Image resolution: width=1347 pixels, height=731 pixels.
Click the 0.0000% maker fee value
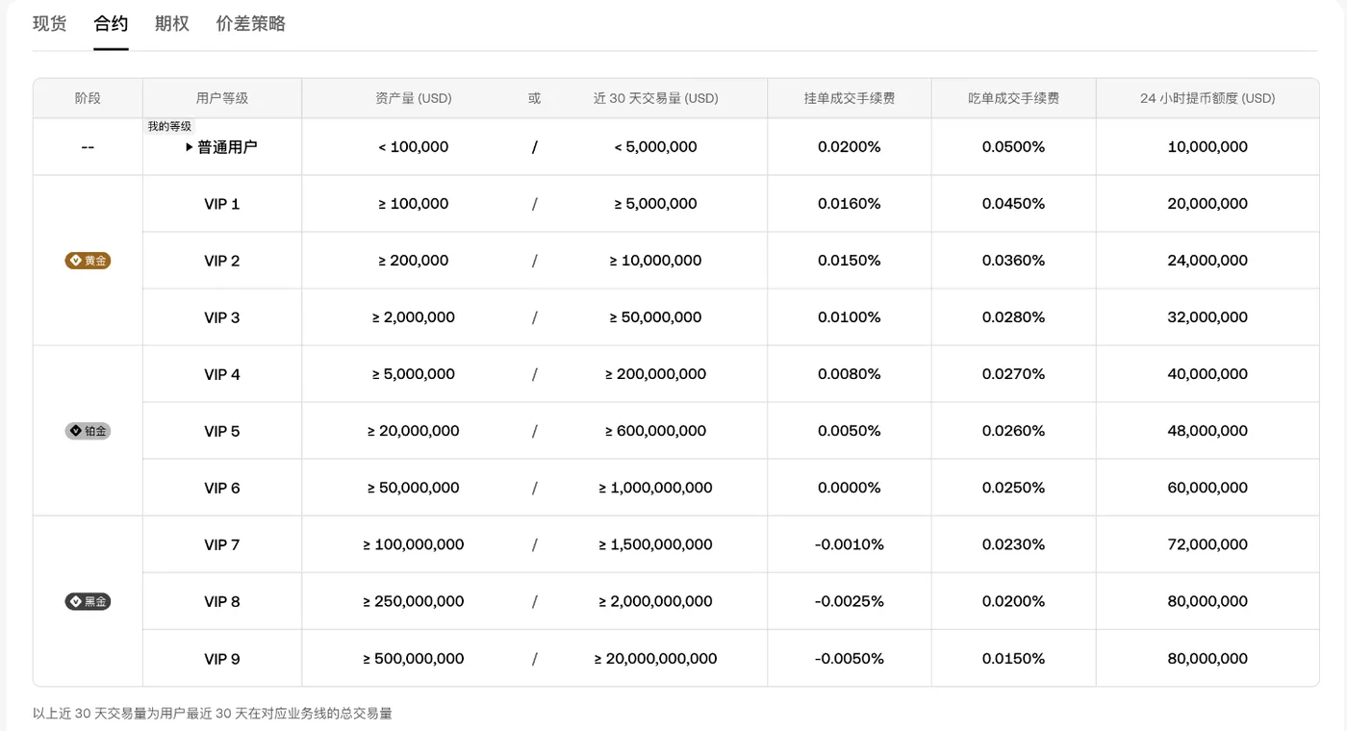[x=850, y=488]
